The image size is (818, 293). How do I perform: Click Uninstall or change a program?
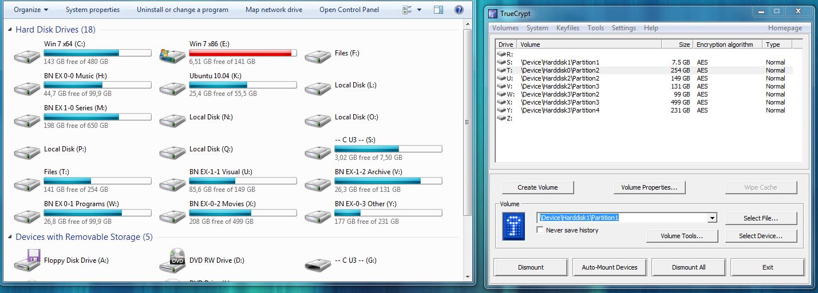pyautogui.click(x=183, y=10)
